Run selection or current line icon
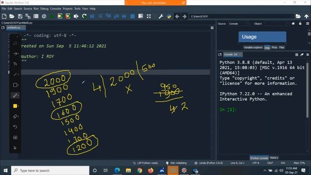 [76, 16]
